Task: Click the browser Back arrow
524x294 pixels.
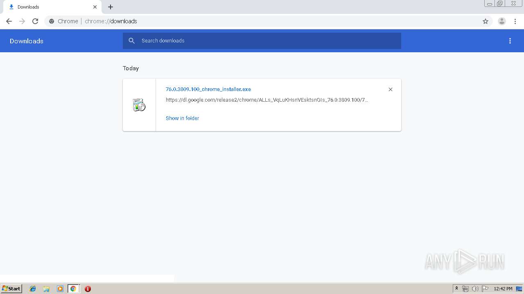Action: pos(9,21)
